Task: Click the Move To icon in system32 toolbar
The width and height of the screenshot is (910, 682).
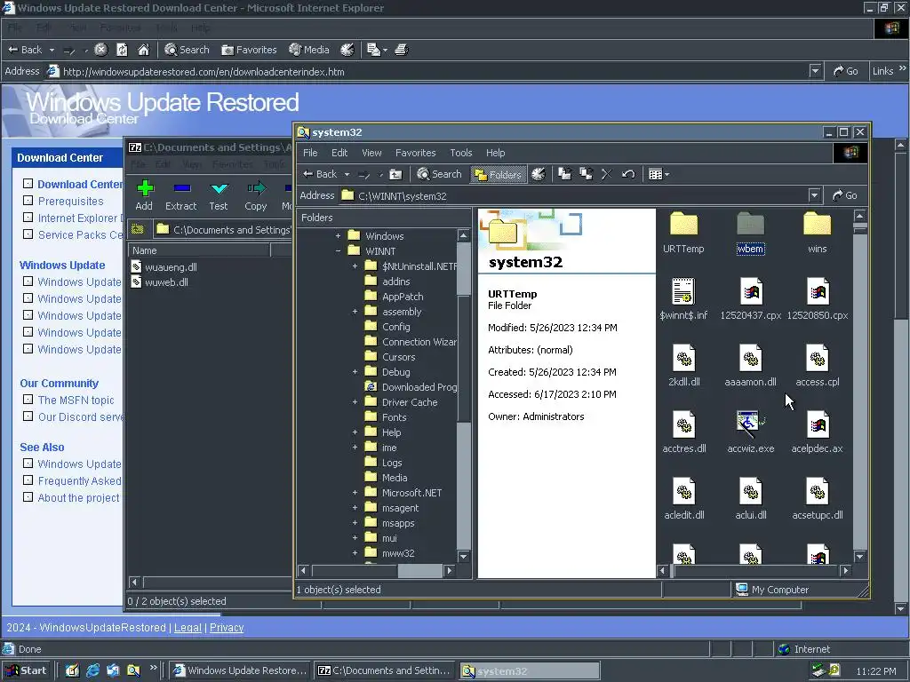Action: 564,174
